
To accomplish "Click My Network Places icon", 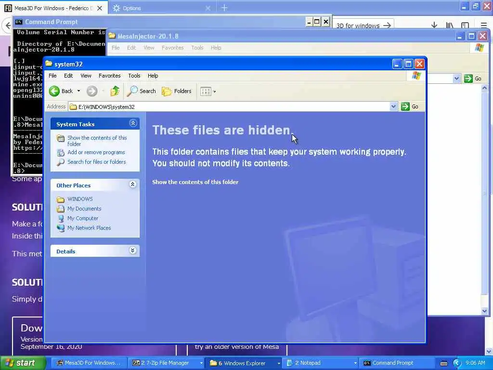I will pos(61,228).
